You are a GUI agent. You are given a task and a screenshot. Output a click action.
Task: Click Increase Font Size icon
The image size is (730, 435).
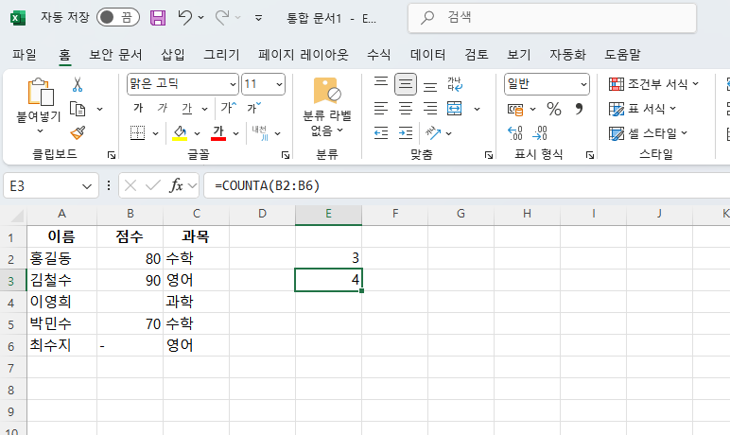228,108
